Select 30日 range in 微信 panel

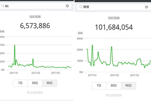[114, 86]
